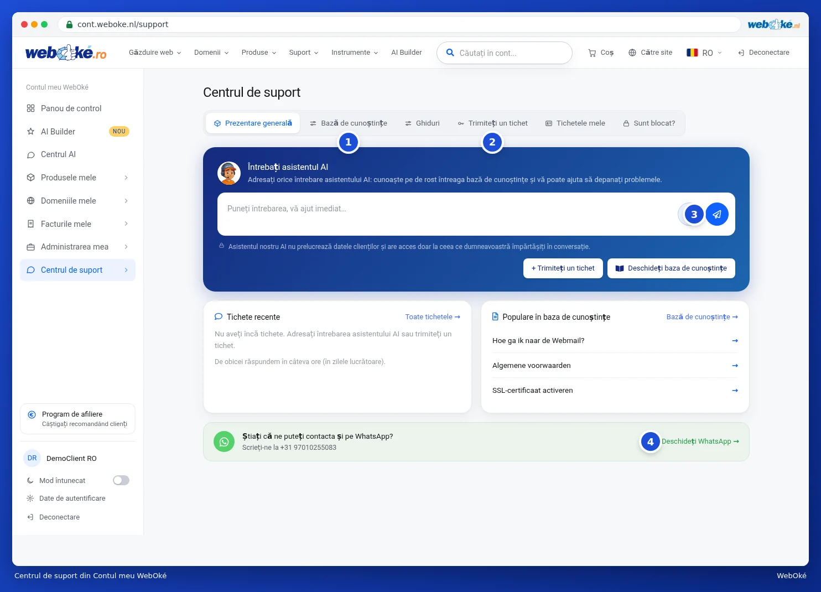Viewport: 821px width, 592px height.
Task: Expand Domenii dropdown menu
Action: [211, 53]
